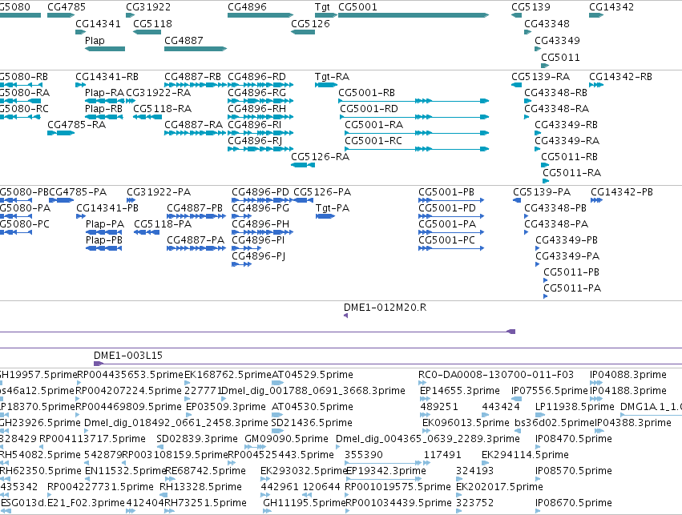Click the Tgt gene label
Image resolution: width=682 pixels, height=515 pixels.
(322, 7)
